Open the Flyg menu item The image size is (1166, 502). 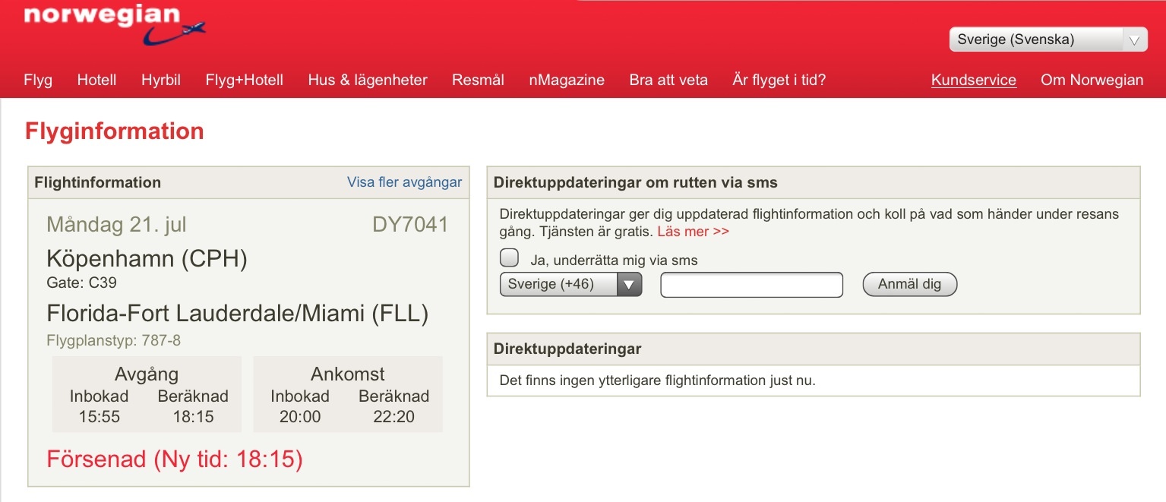38,80
